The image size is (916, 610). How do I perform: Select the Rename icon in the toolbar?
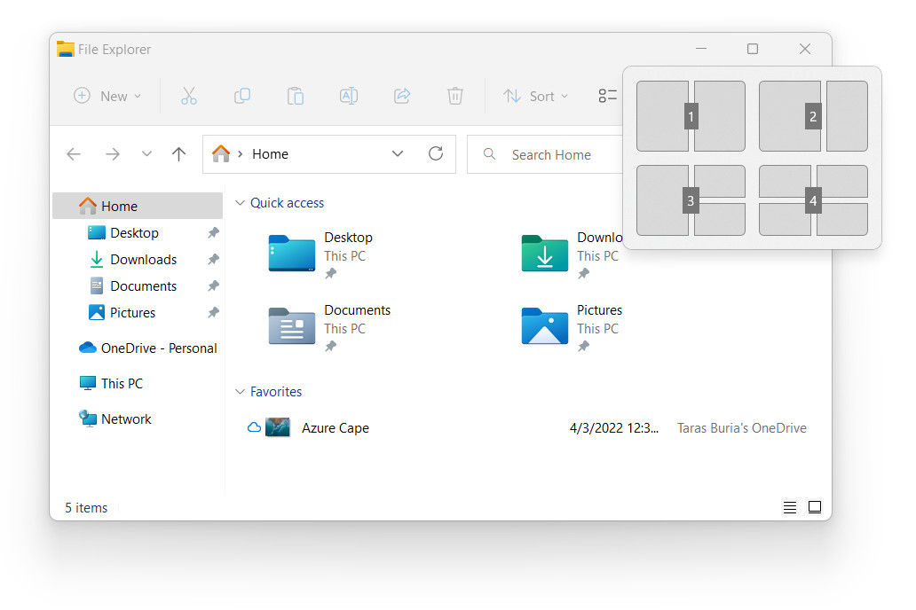coord(349,96)
